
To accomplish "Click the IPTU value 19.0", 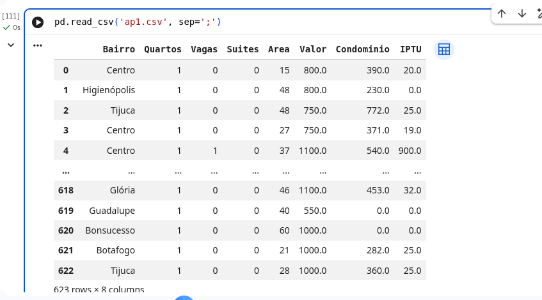I will (412, 130).
